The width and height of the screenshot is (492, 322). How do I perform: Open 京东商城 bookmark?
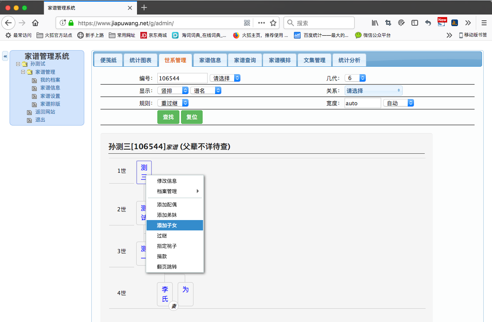pyautogui.click(x=154, y=35)
